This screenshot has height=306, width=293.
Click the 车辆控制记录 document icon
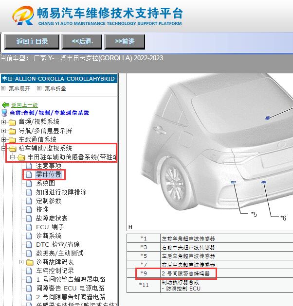click(29, 271)
